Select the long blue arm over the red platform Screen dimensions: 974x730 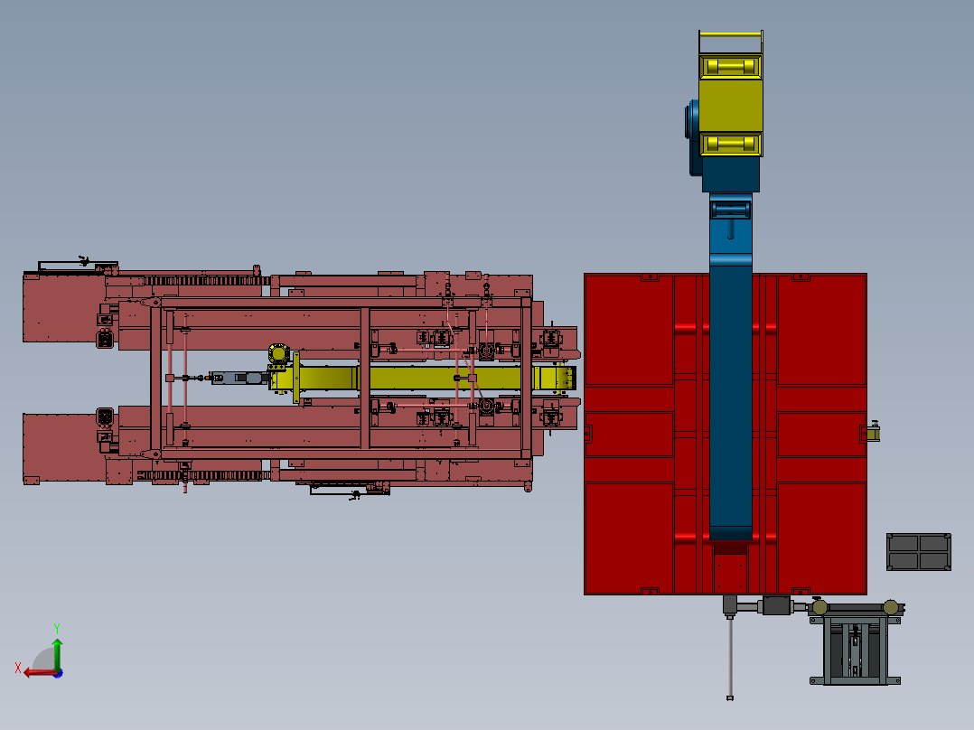tap(730, 398)
